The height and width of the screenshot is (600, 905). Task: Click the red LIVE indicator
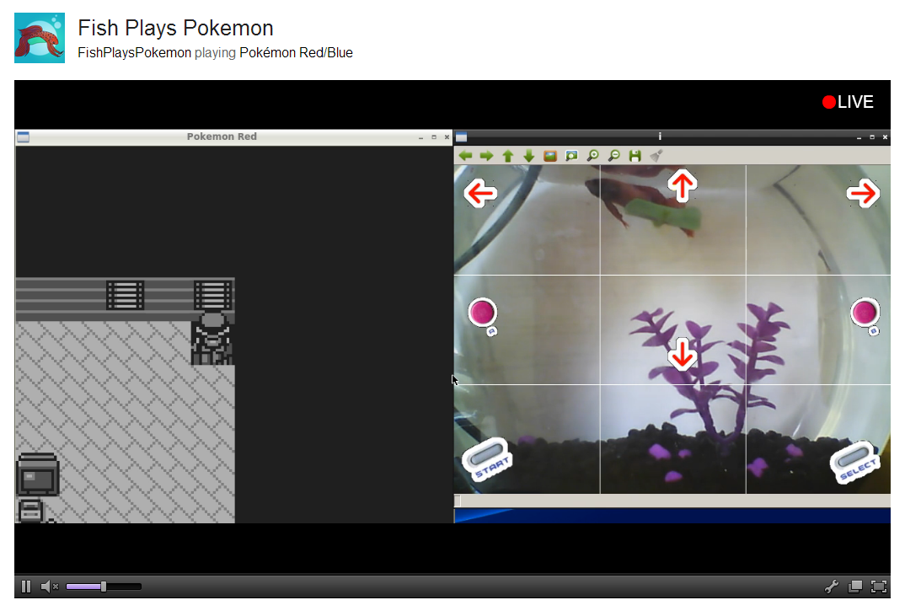tap(848, 102)
